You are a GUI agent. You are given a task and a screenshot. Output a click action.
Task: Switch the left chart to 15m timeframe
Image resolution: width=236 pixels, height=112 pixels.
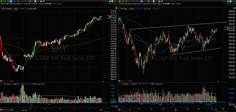pos(14,1)
